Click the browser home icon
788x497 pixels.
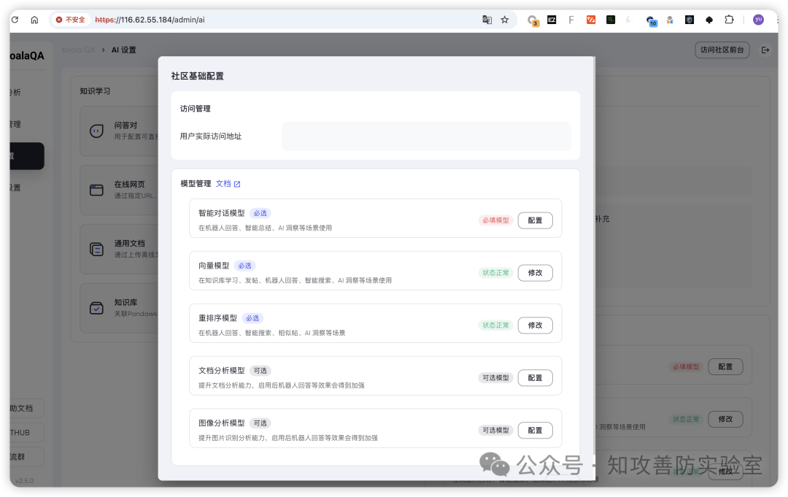point(34,20)
